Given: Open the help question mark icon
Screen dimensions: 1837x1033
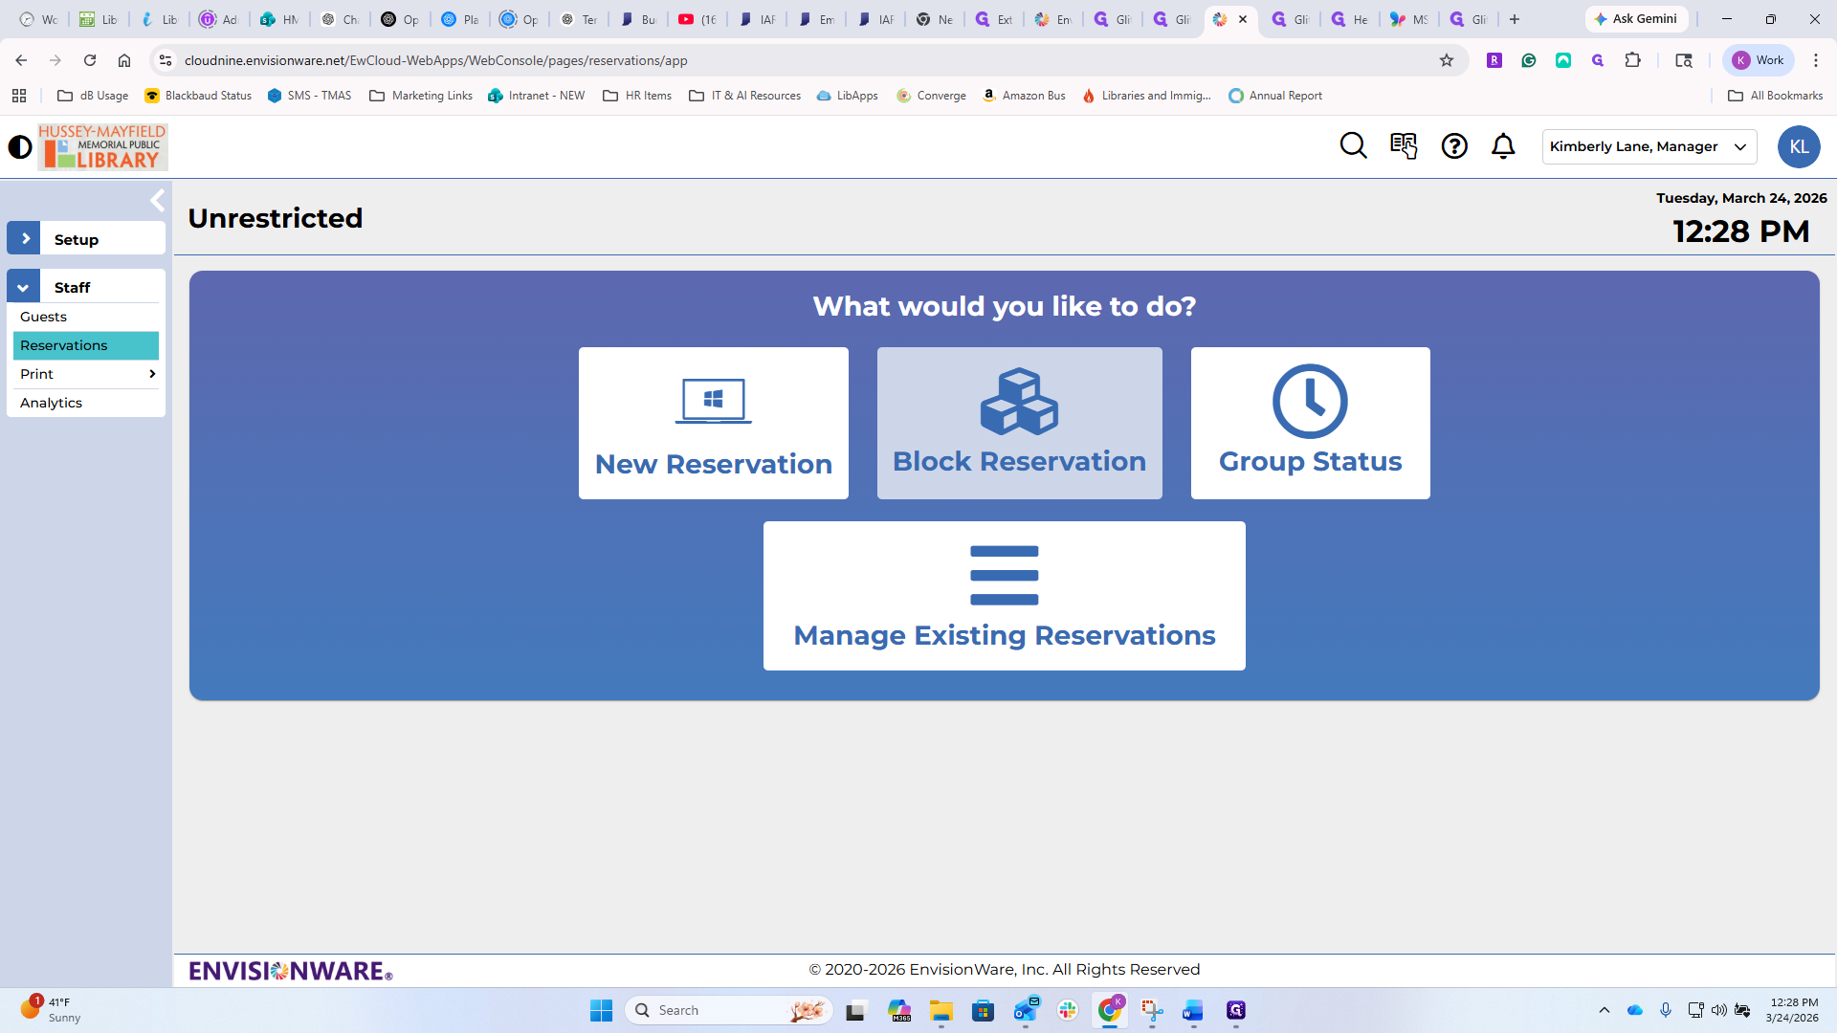Looking at the screenshot, I should tap(1454, 145).
